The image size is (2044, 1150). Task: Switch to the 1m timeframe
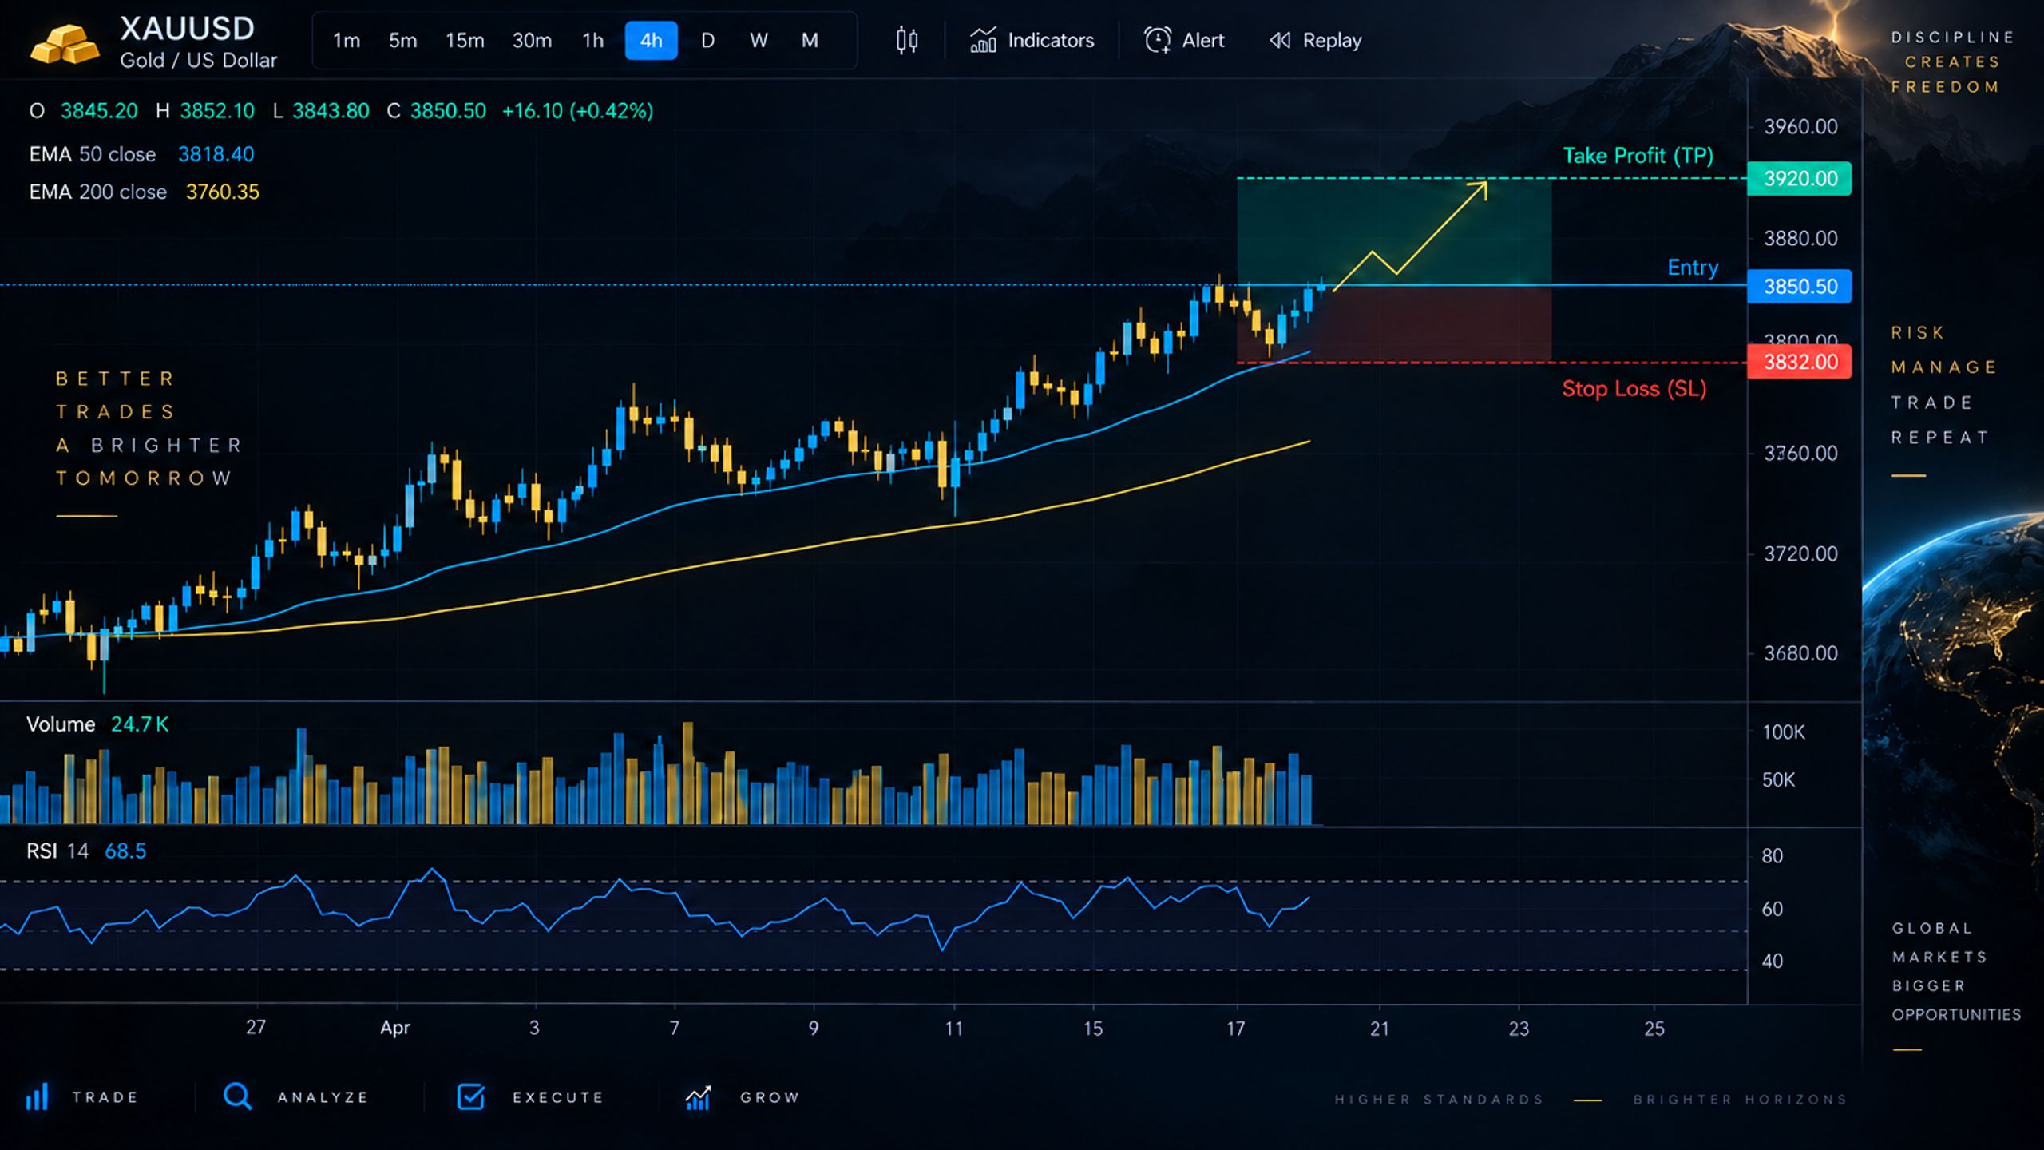pos(347,41)
